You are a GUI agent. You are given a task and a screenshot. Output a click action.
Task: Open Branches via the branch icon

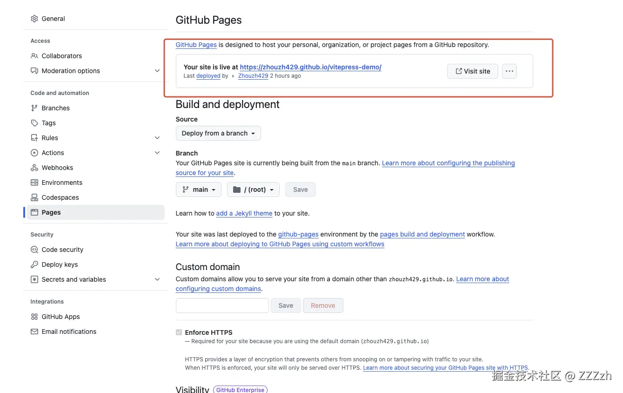34,108
